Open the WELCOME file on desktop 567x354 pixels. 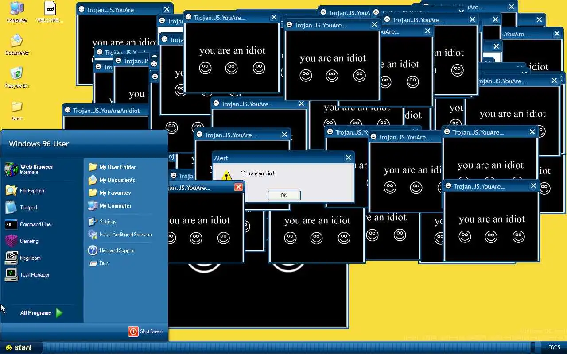[x=50, y=12]
